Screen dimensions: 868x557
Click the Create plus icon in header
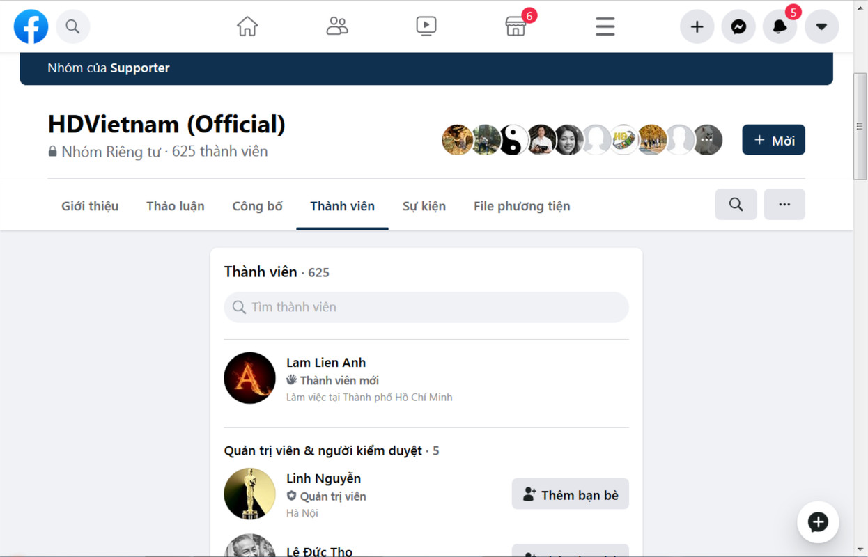[697, 27]
